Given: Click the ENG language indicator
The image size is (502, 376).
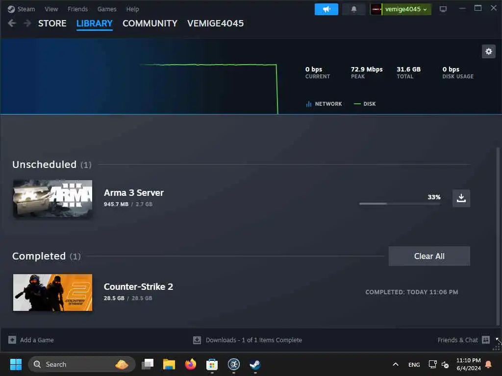Looking at the screenshot, I should click(x=414, y=364).
